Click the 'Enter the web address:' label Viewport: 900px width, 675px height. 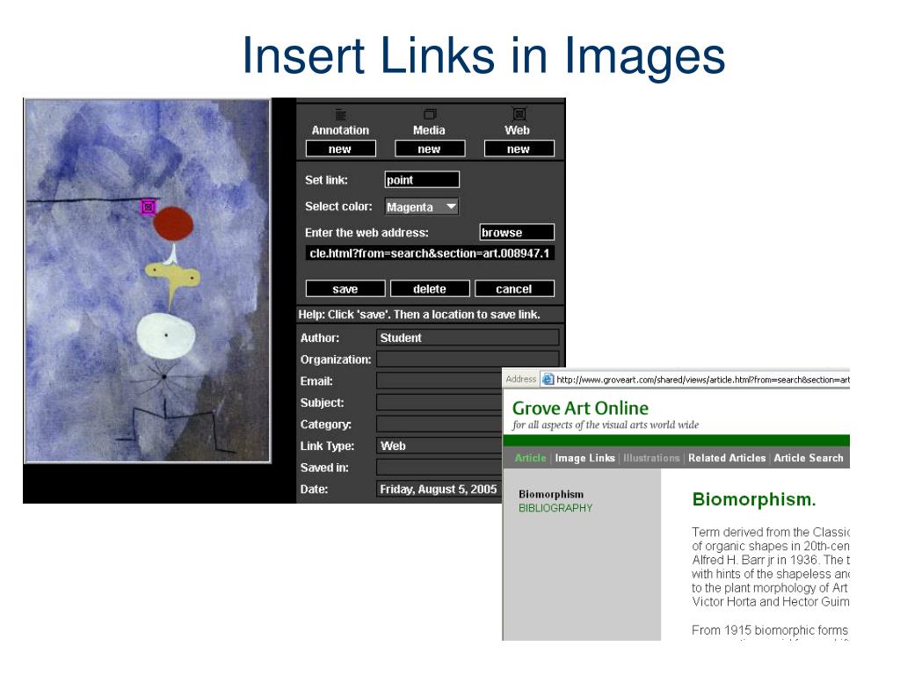367,232
